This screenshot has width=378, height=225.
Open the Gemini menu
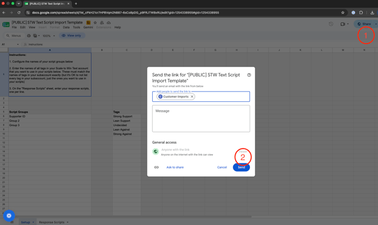click(88, 28)
